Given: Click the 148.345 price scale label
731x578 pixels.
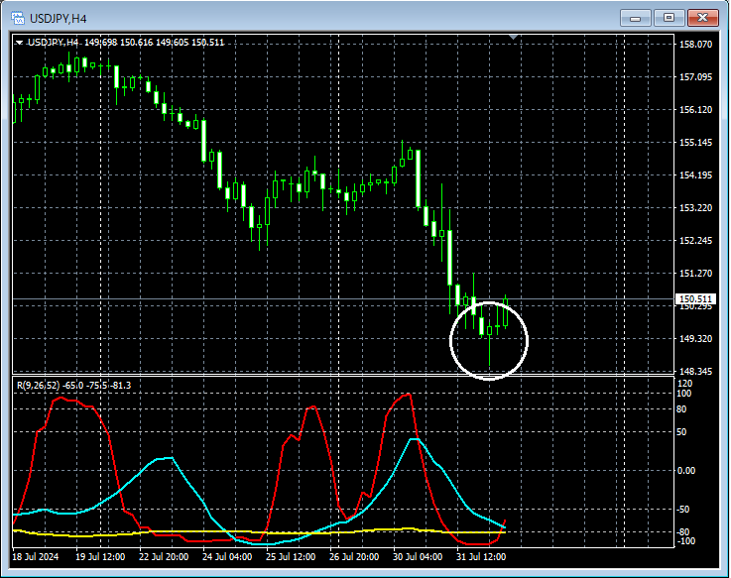Looking at the screenshot, I should [x=695, y=372].
